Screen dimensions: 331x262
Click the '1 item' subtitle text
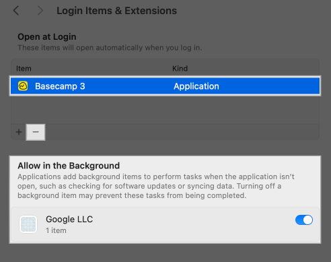coord(56,230)
